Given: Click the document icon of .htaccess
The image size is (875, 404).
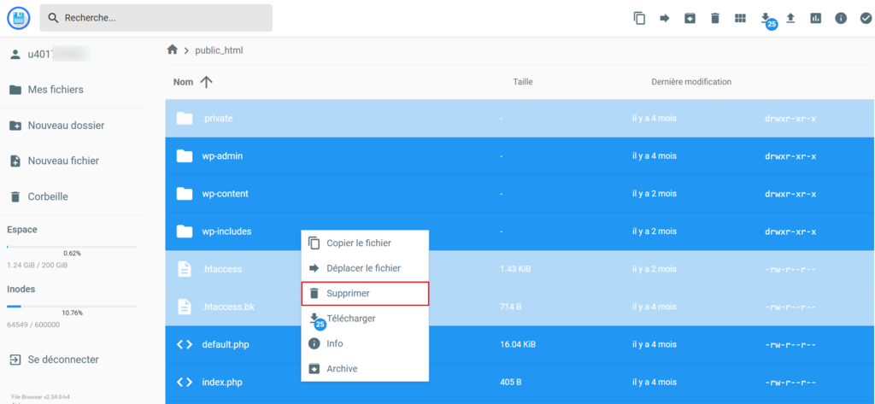Looking at the screenshot, I should click(185, 269).
